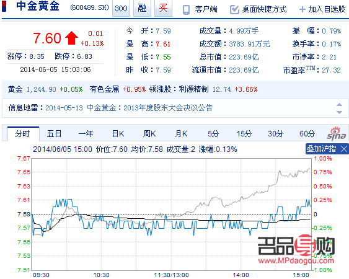Image resolution: width=349 pixels, height=279 pixels.
Task: Open the 利源精制 leading stock link
Action: pos(193,89)
